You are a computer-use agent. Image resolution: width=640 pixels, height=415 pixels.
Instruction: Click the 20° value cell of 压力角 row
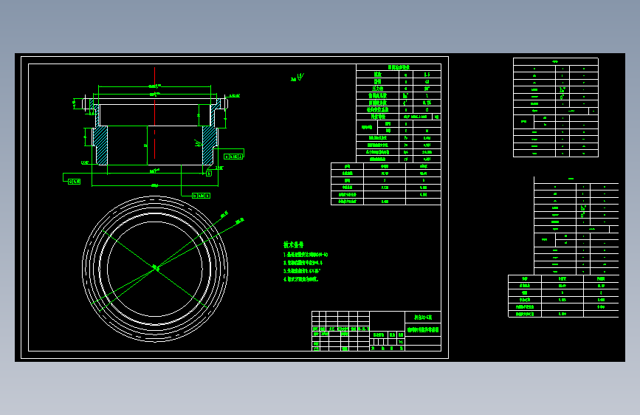point(427,89)
